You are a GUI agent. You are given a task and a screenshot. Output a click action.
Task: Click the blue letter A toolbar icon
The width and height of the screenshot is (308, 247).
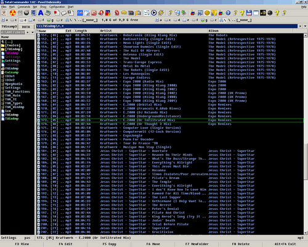click(41, 13)
